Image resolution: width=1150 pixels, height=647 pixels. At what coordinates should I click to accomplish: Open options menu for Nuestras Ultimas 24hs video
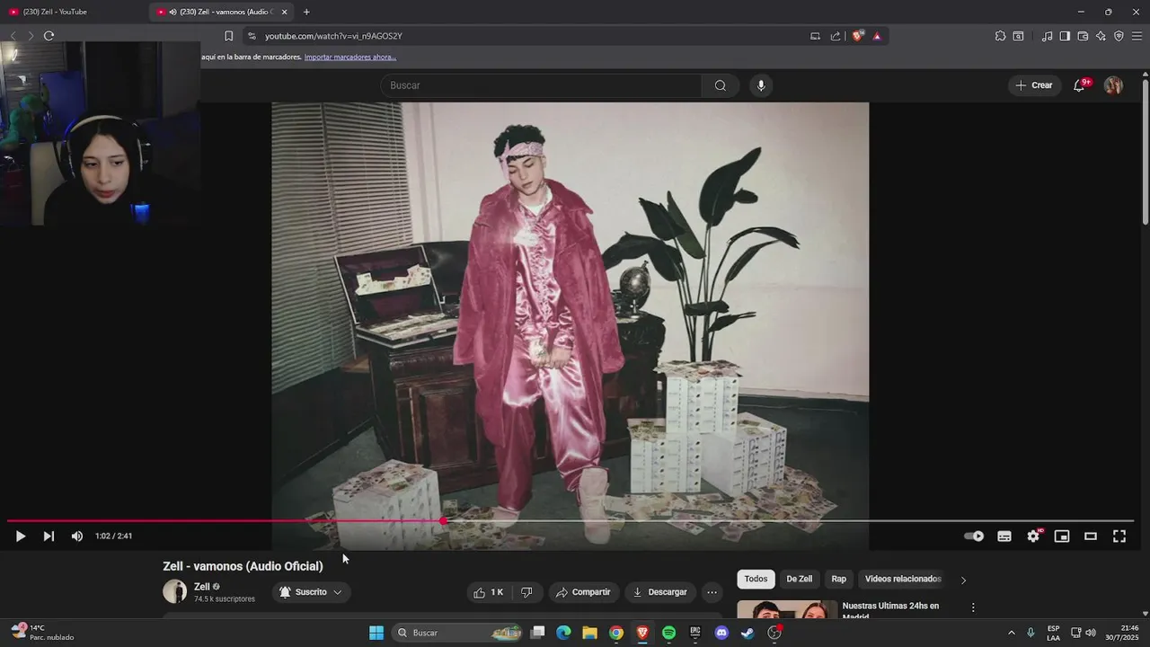click(973, 607)
